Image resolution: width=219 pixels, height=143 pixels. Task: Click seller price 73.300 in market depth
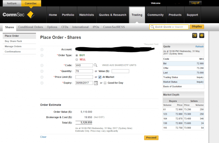187,114
